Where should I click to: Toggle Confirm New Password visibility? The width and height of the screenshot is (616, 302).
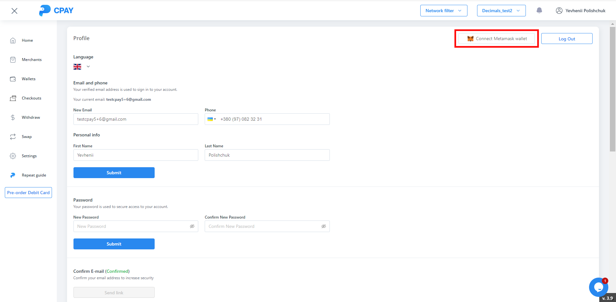[324, 226]
